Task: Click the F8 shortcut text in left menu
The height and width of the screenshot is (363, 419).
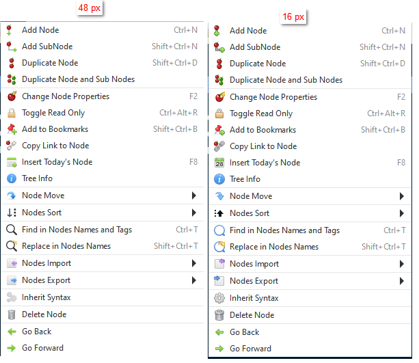Action: (193, 162)
